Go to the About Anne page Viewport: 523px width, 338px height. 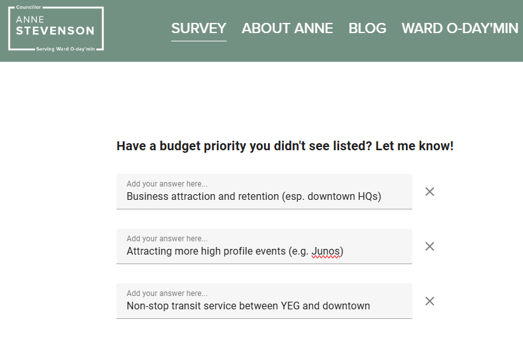pos(287,29)
